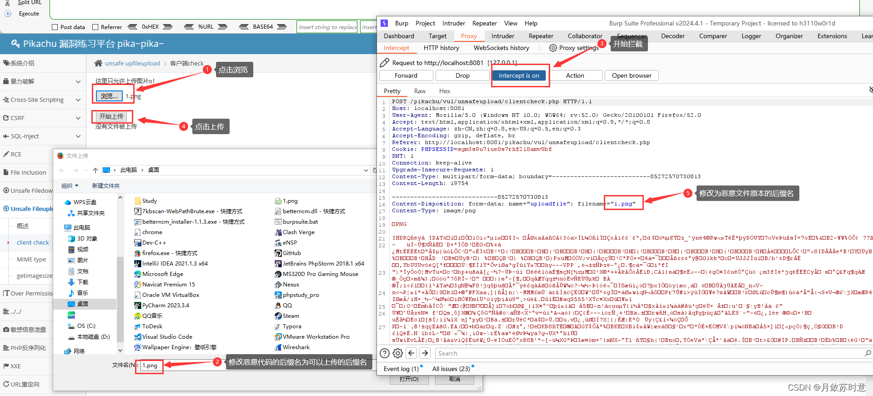The width and height of the screenshot is (873, 396).
Task: Click the back arrow in file dialog
Action: point(62,170)
